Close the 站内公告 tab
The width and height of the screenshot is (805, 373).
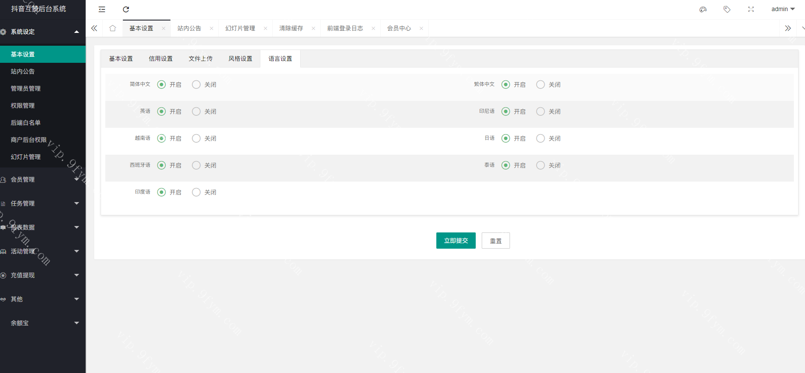(212, 29)
